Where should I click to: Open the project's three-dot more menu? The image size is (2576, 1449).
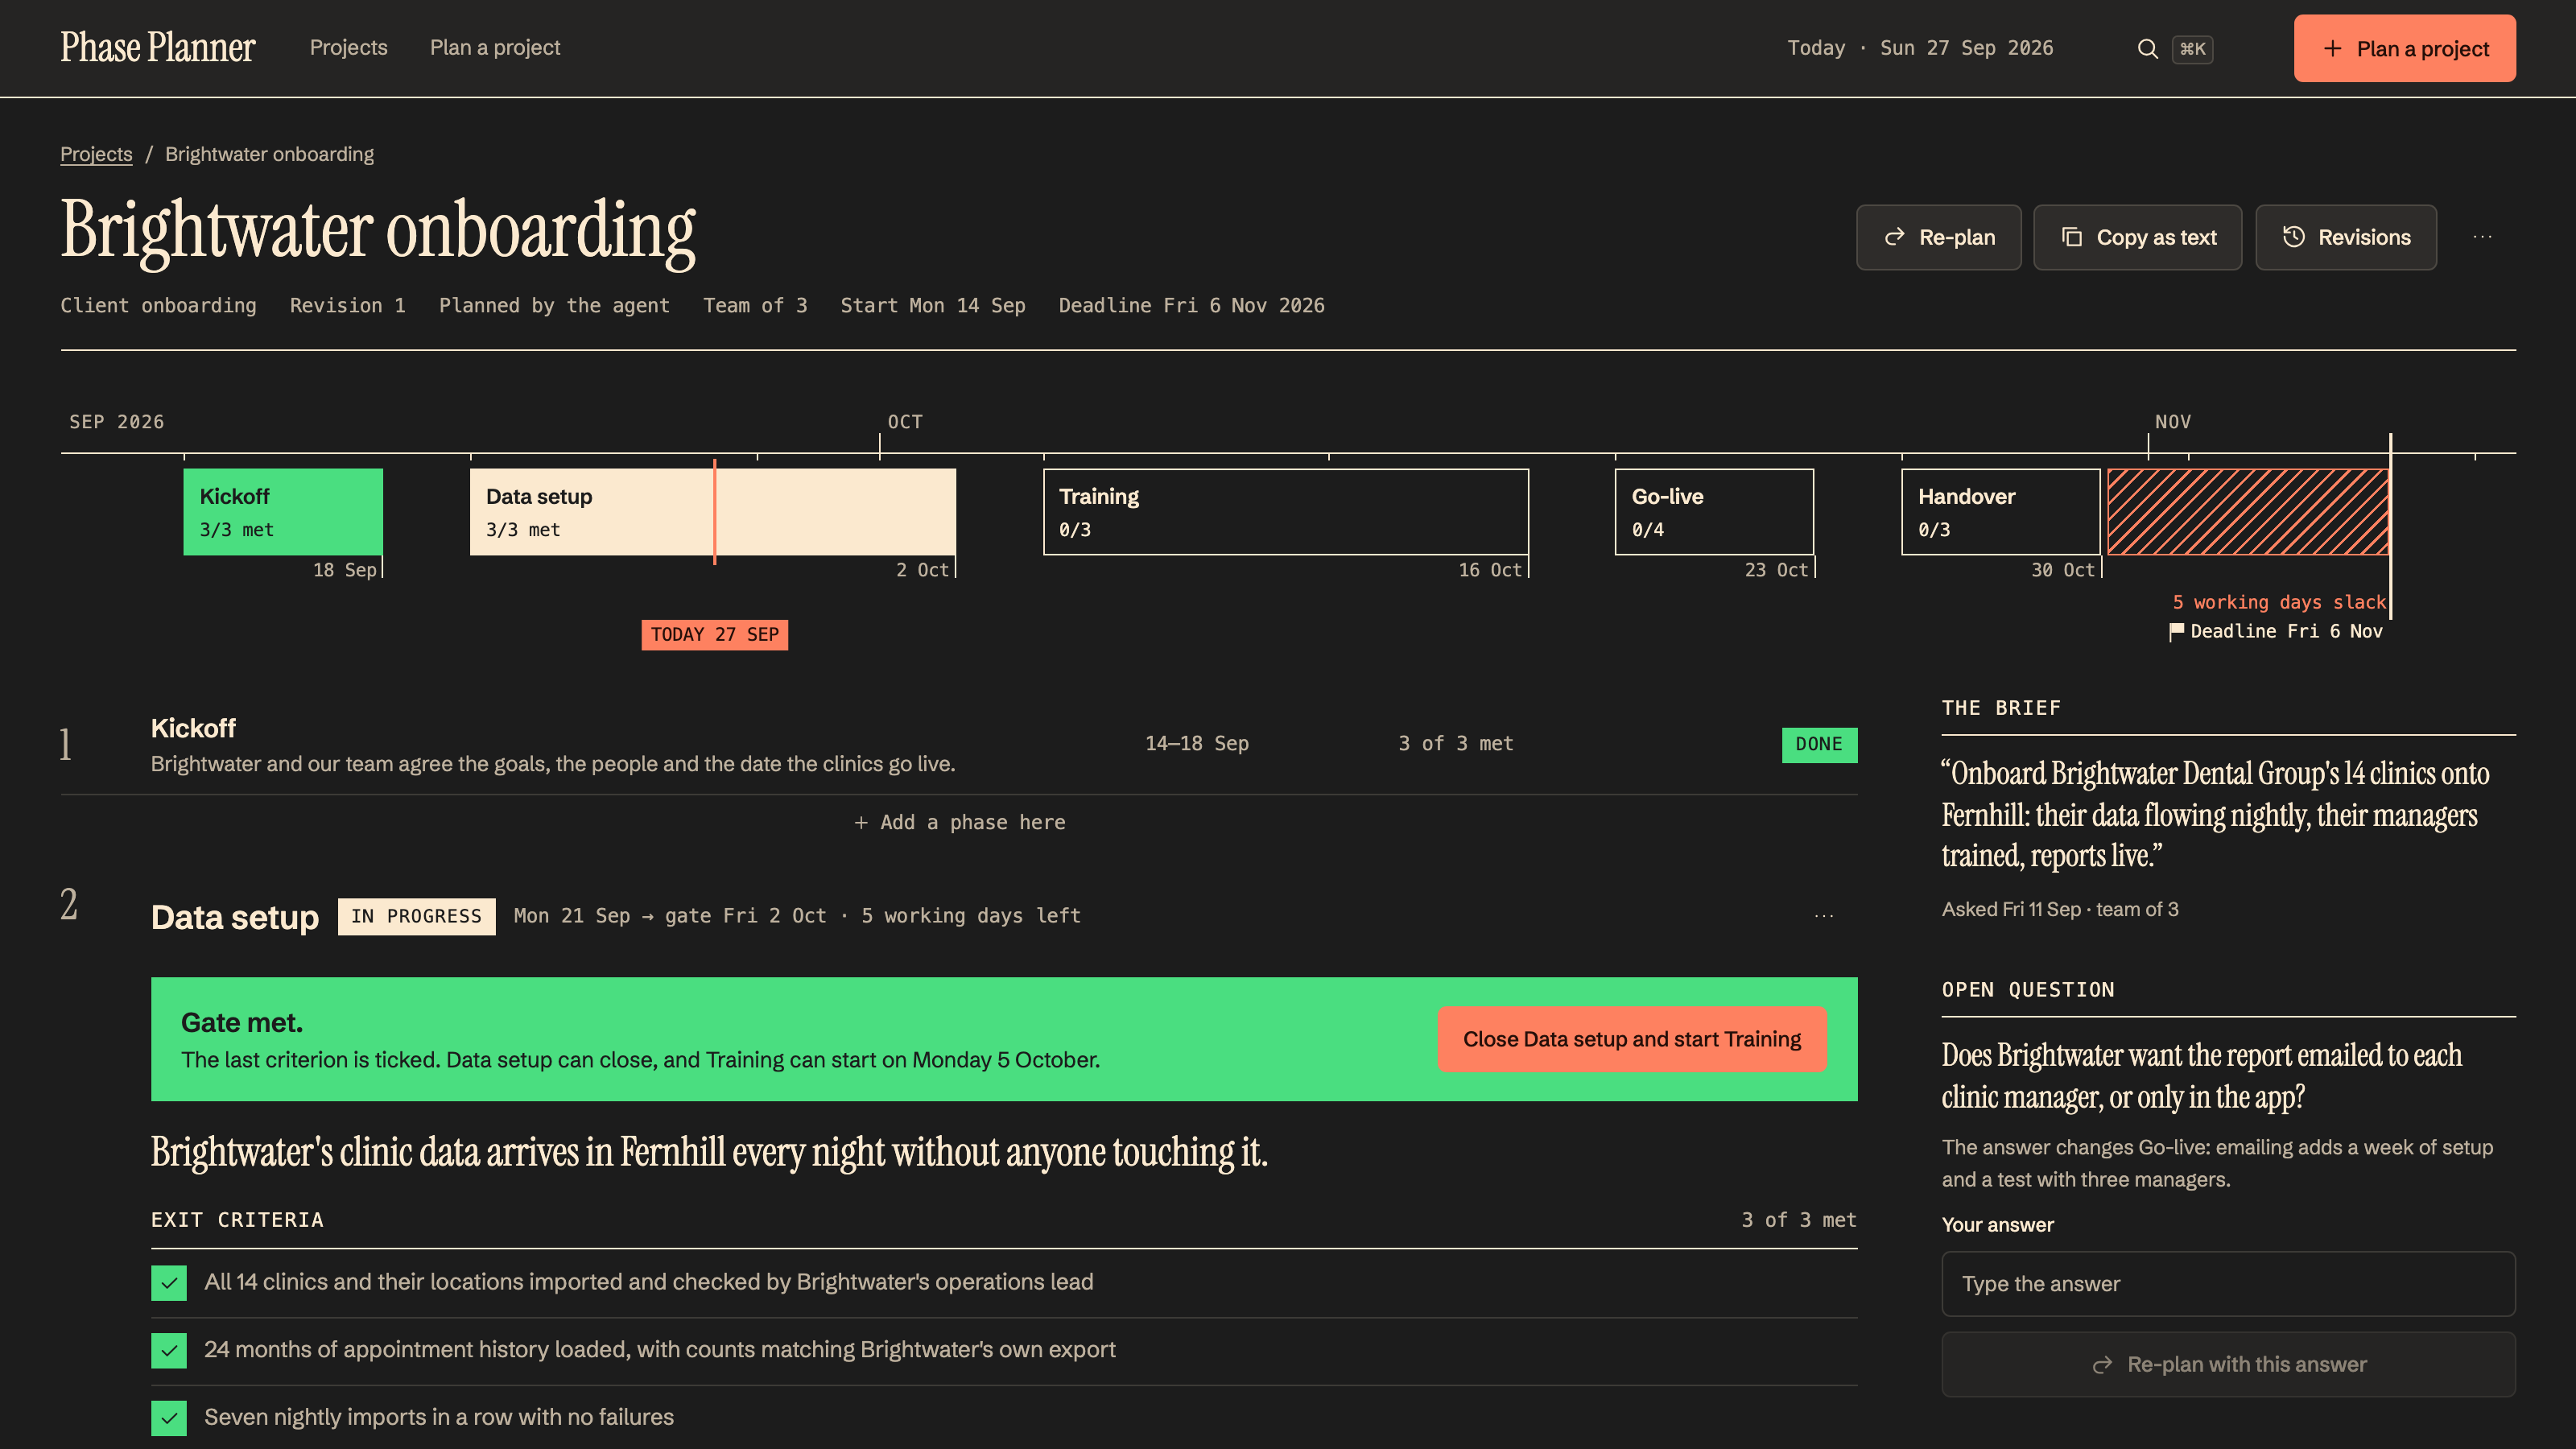[2482, 237]
